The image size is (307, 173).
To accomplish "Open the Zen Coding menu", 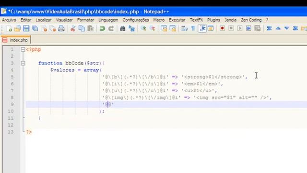I will 251,20.
